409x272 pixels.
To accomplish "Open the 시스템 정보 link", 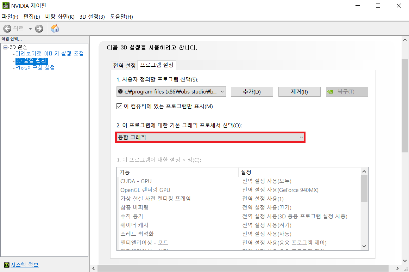I will [25, 265].
